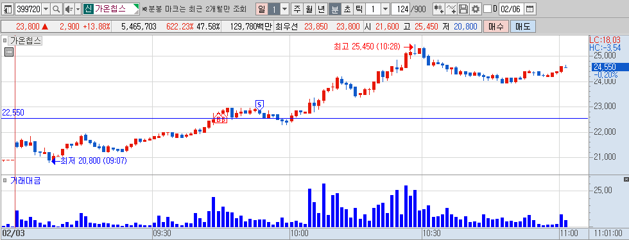The width and height of the screenshot is (629, 240).
Task: Click the grid table icon below 가온칩스 label
Action: (x=9, y=52)
